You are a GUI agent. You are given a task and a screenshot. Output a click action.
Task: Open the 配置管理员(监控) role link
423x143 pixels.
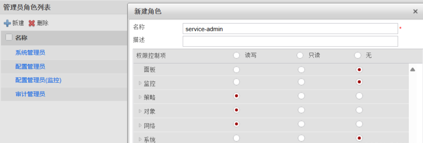38,80
